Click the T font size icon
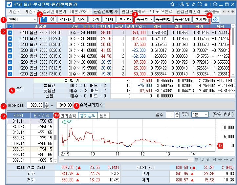 188,4
